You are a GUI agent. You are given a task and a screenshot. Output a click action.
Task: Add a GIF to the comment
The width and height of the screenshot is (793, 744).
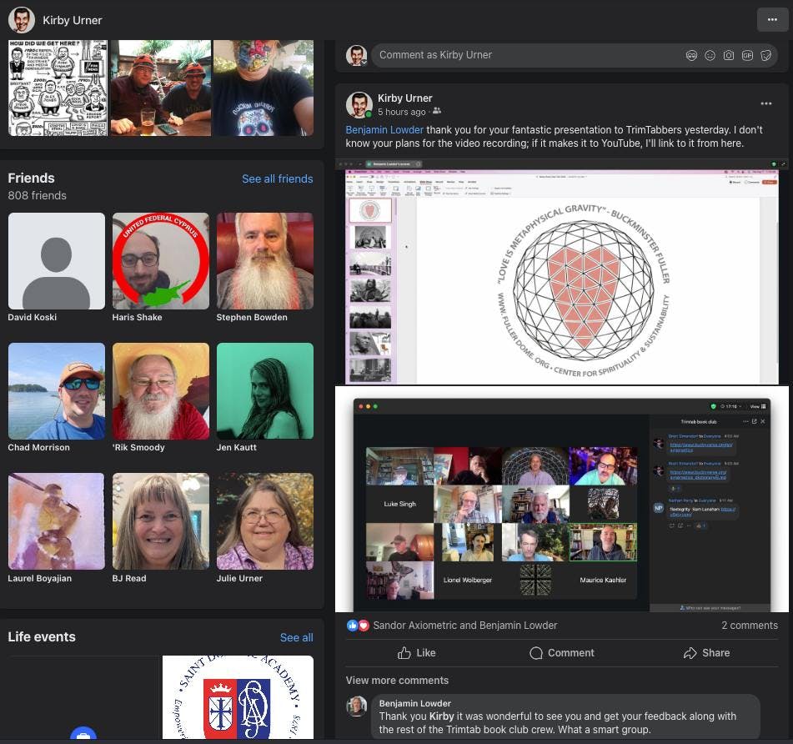747,56
